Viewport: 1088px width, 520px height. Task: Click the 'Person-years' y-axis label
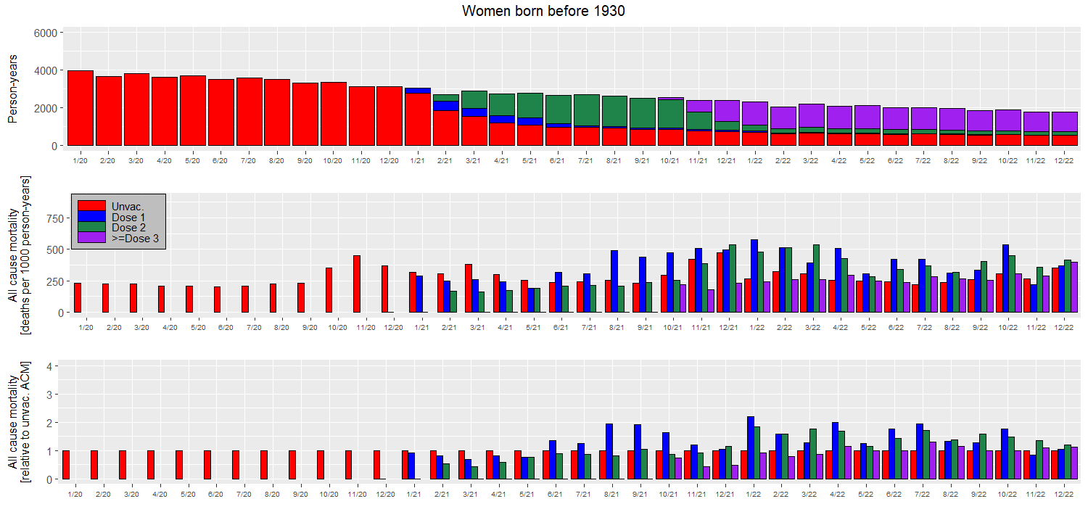tap(12, 90)
